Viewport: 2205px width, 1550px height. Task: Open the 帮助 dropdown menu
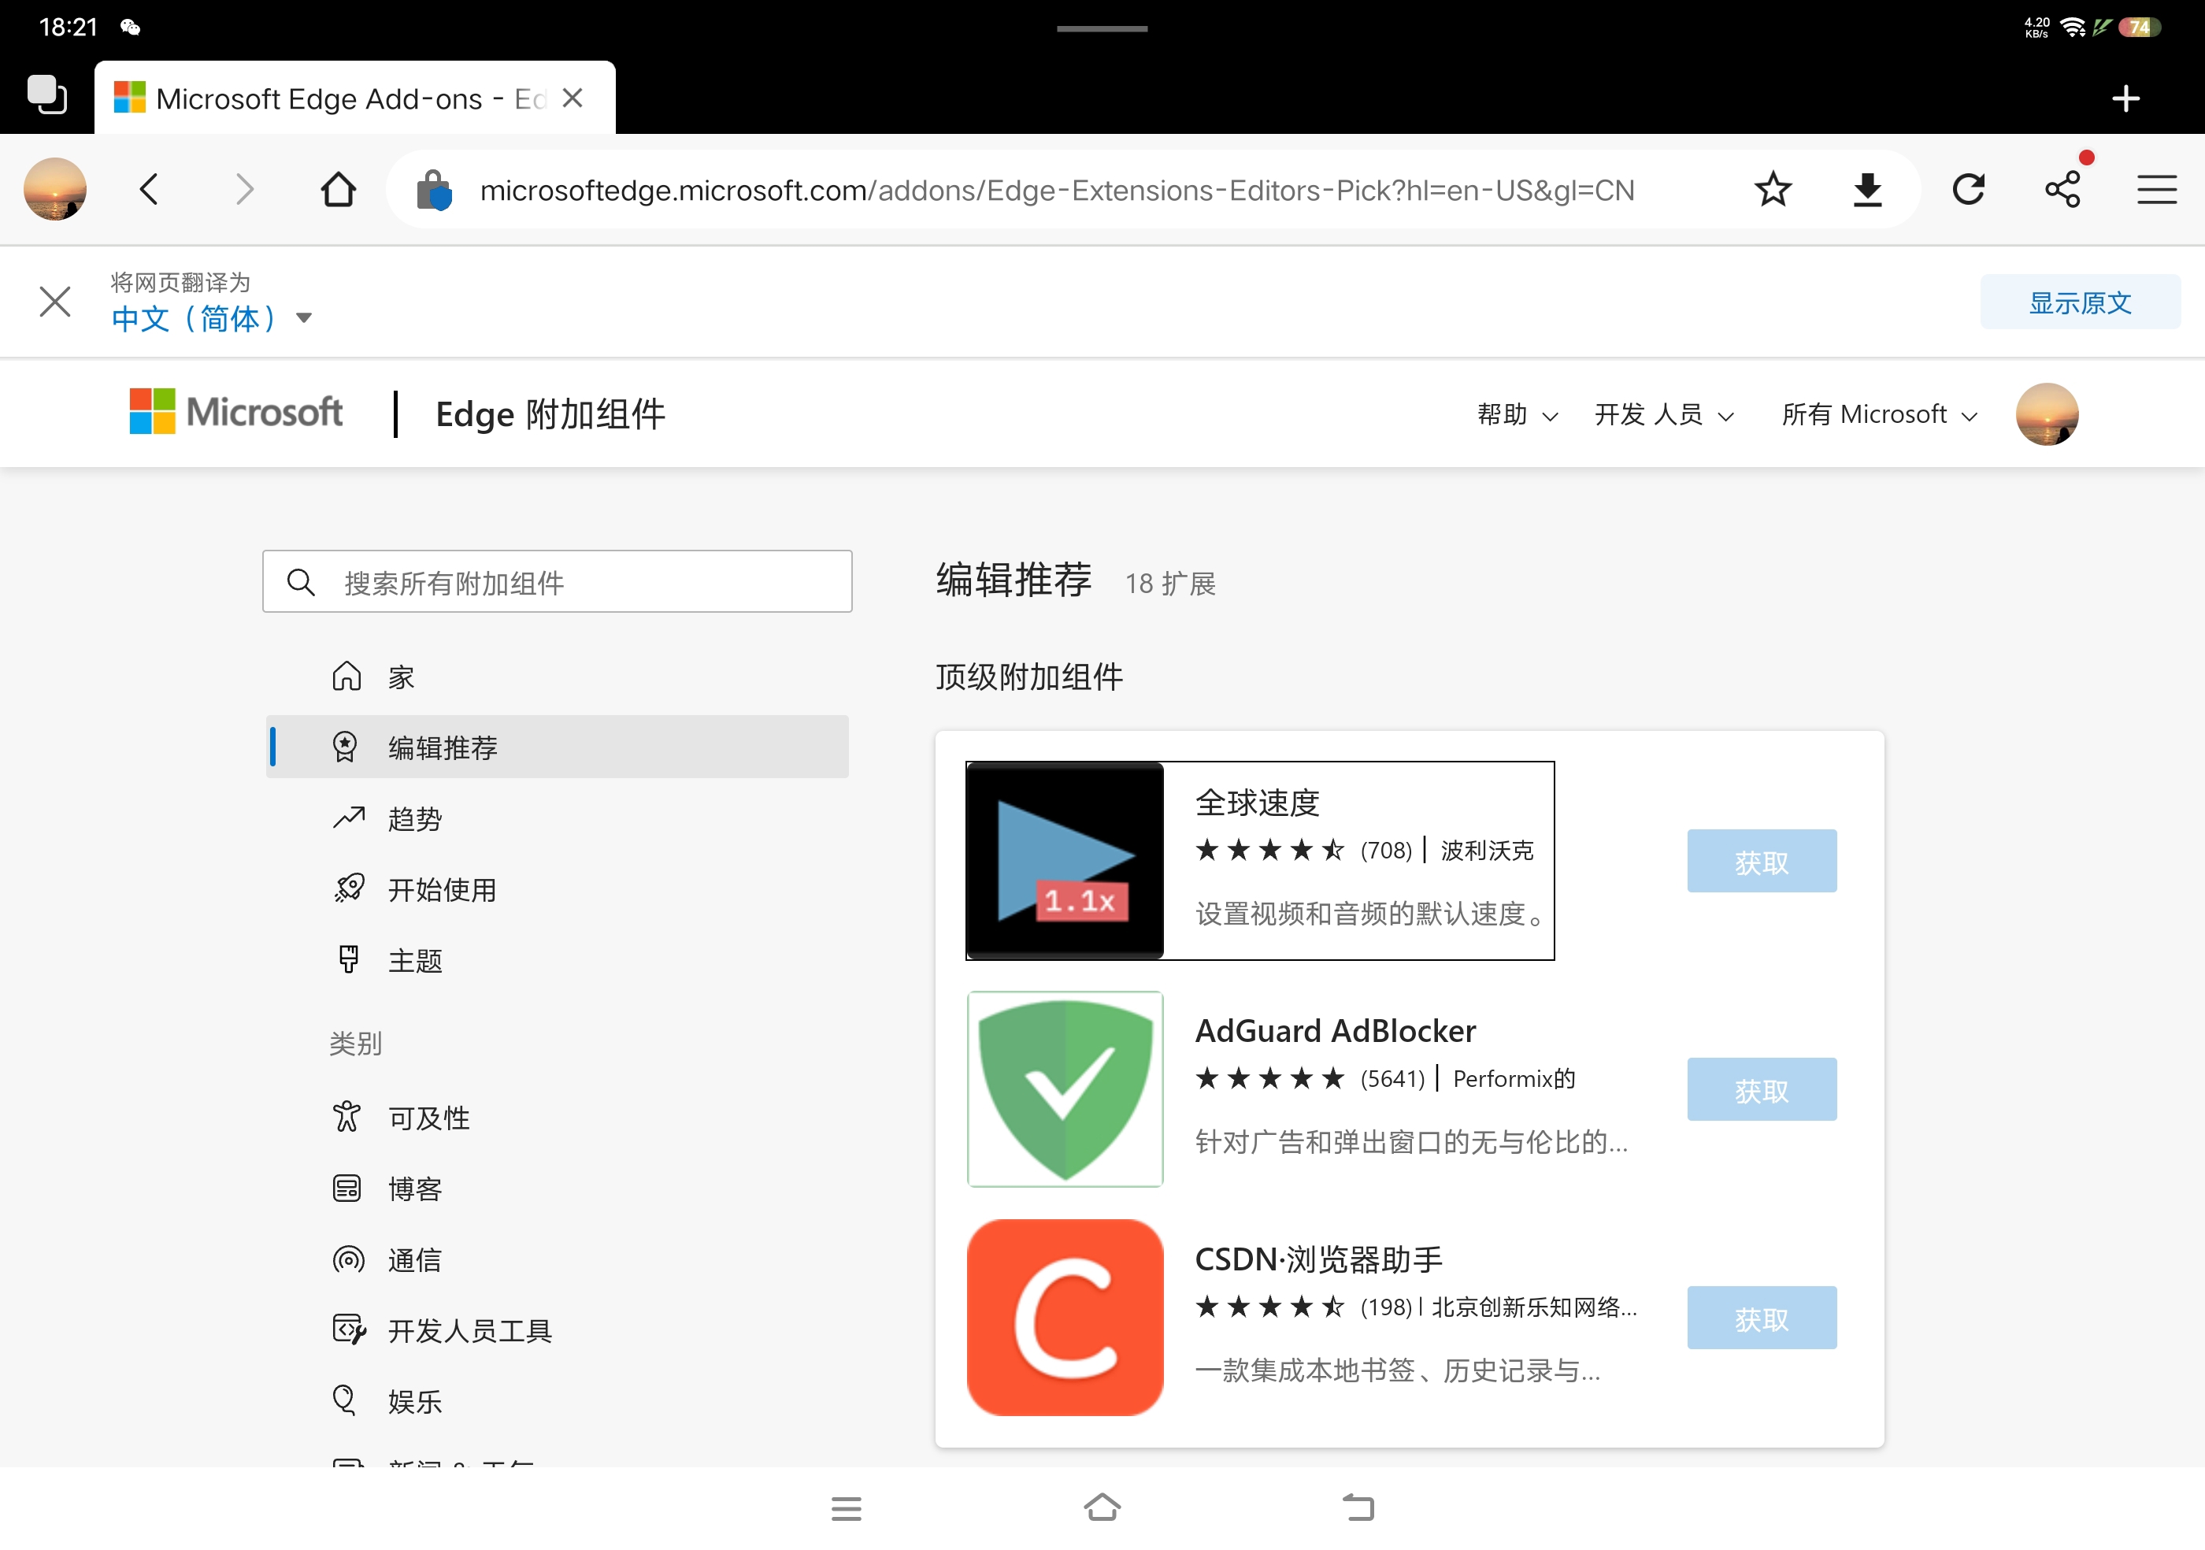click(x=1515, y=414)
